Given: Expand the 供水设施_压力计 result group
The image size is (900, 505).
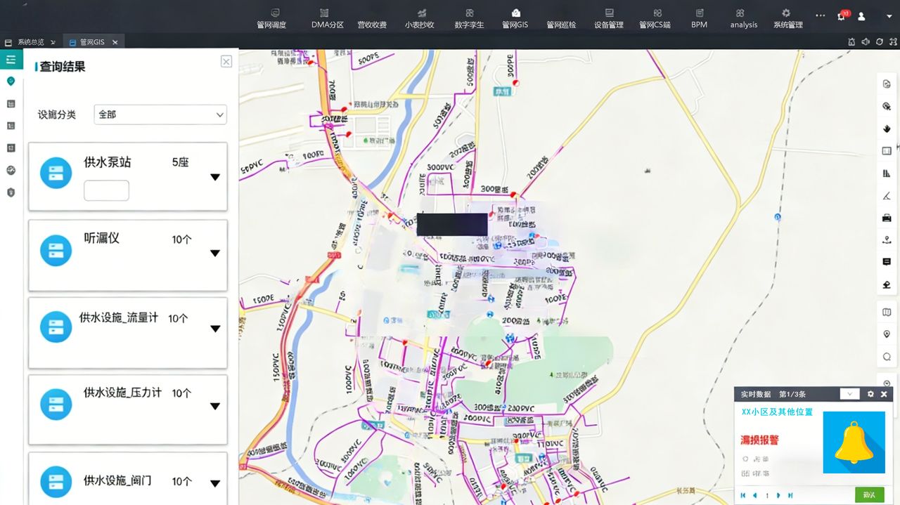Looking at the screenshot, I should [x=215, y=406].
